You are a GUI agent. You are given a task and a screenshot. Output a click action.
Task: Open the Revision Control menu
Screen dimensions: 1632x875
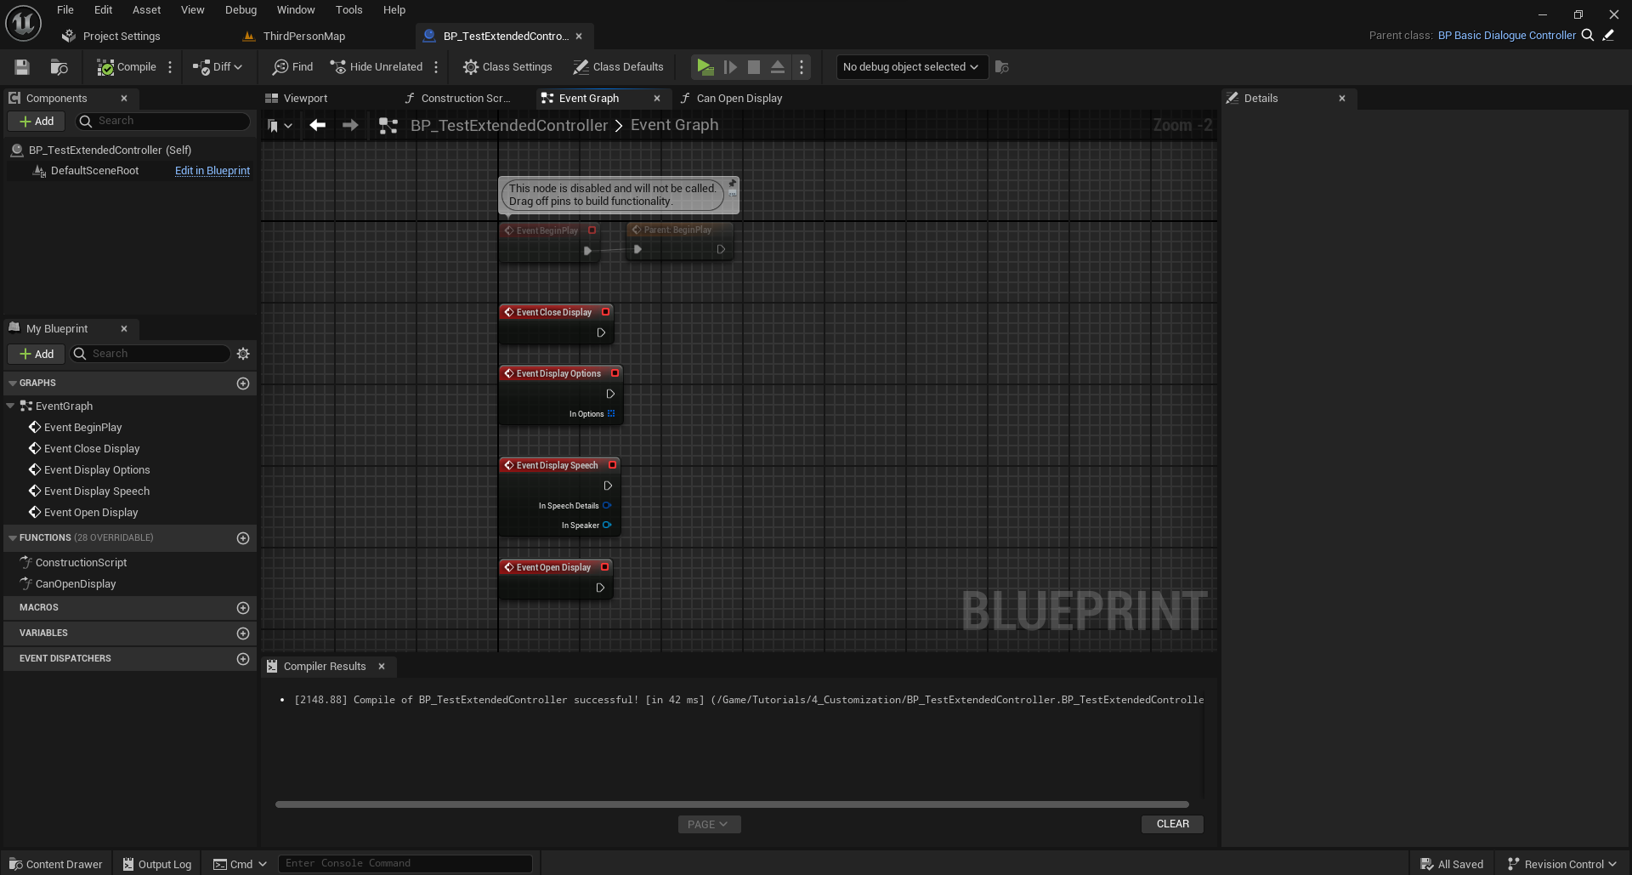[1561, 864]
